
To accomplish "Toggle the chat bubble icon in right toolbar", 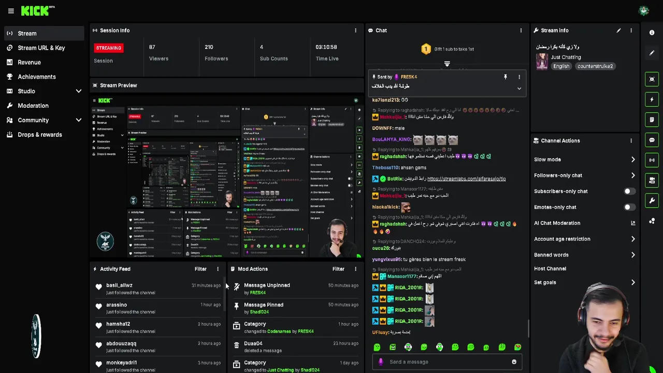I will (x=652, y=140).
